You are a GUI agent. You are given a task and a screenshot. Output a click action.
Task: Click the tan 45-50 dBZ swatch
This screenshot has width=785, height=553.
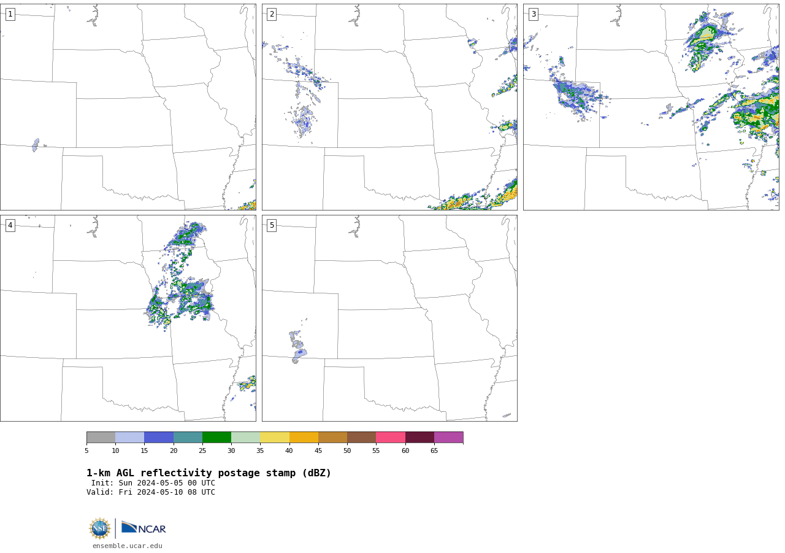pos(332,437)
